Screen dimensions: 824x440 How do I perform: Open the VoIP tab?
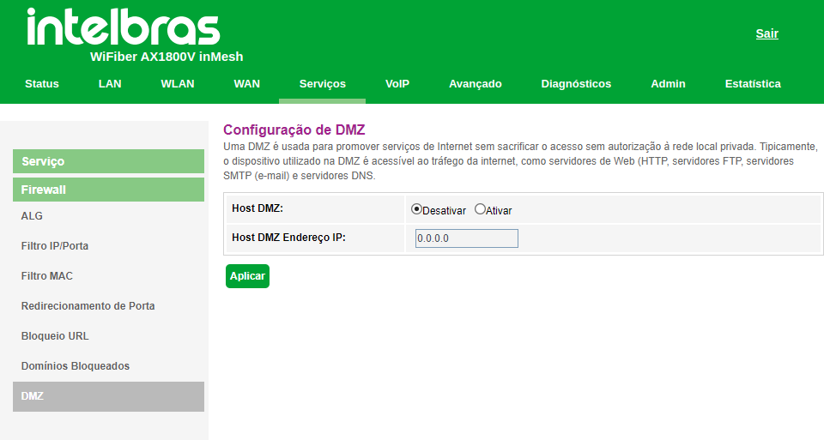click(x=397, y=84)
